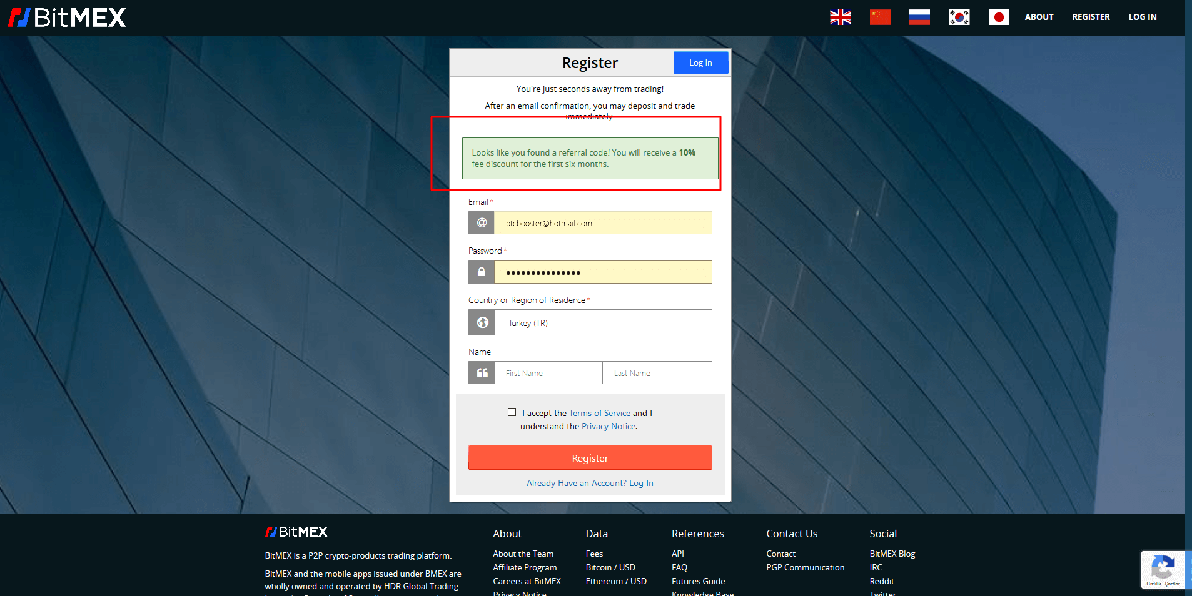Open the Privacy Notice link in the form
1192x596 pixels.
(x=609, y=426)
